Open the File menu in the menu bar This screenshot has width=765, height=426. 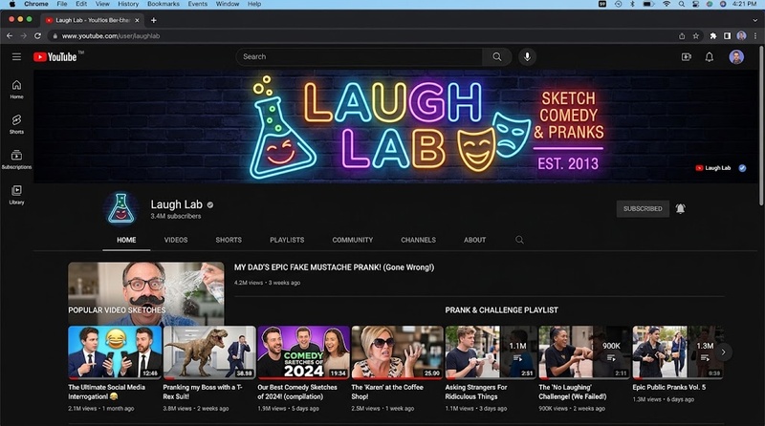pos(62,4)
